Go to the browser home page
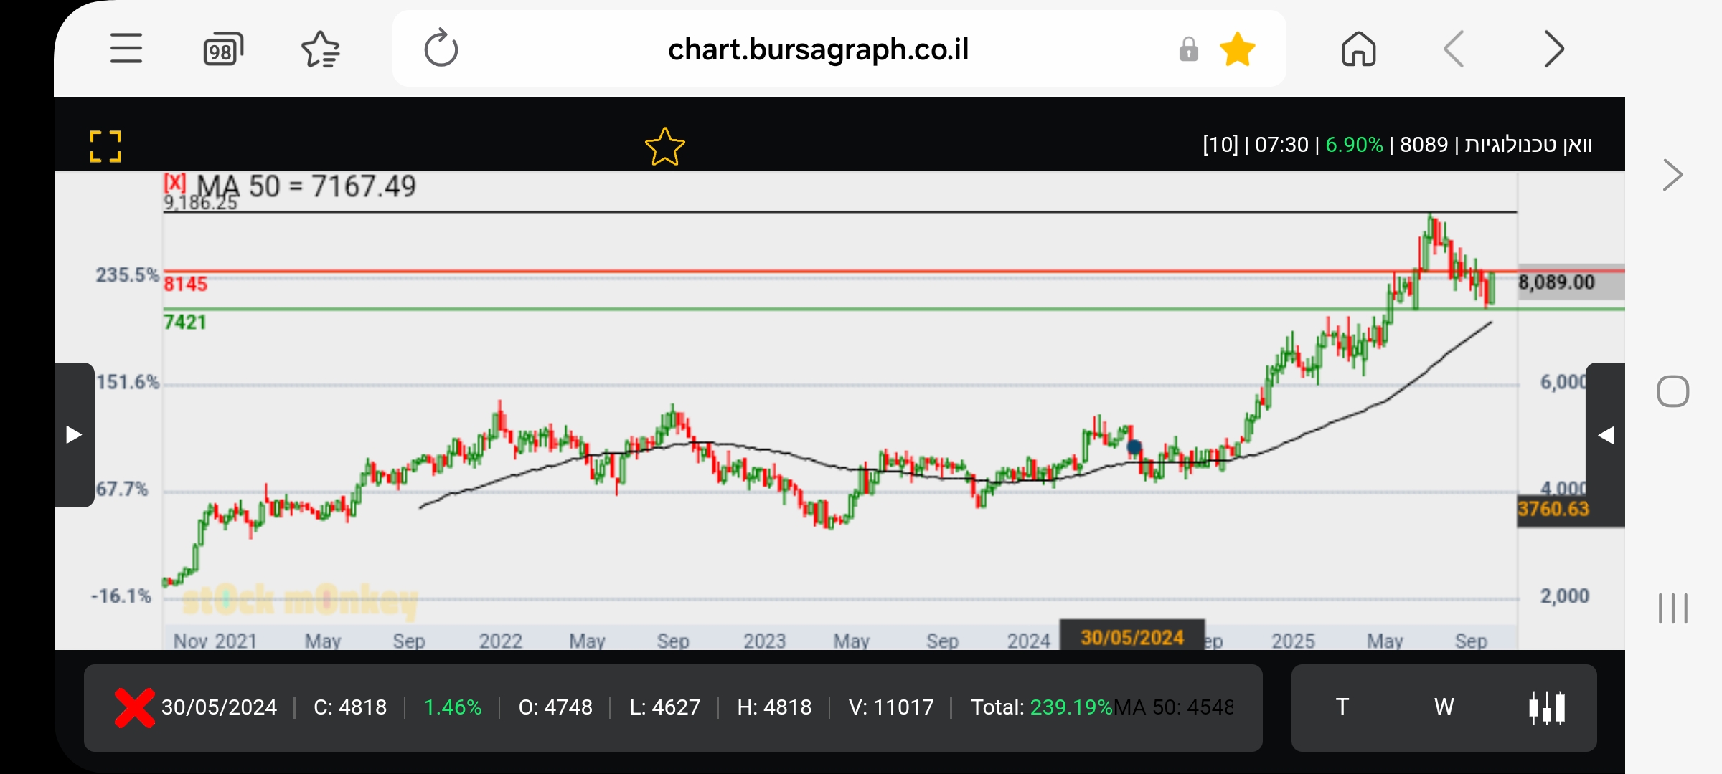This screenshot has height=774, width=1722. coord(1358,49)
